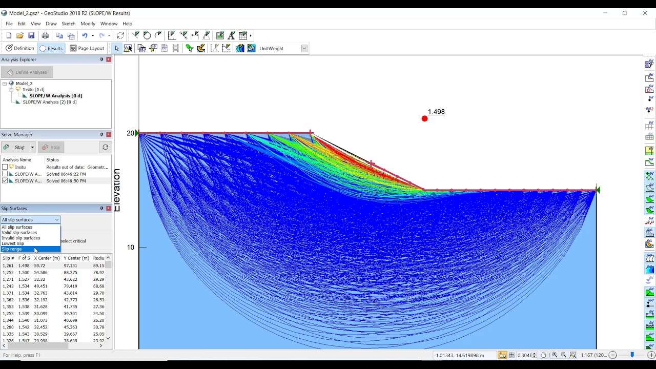Sort table by F of S column
The image size is (656, 369).
pyautogui.click(x=24, y=258)
